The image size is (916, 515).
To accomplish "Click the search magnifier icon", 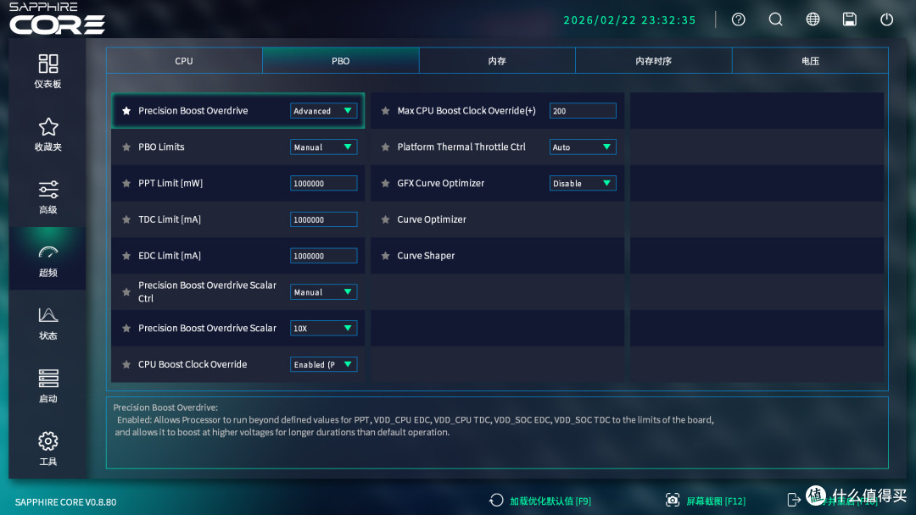I will click(x=775, y=19).
